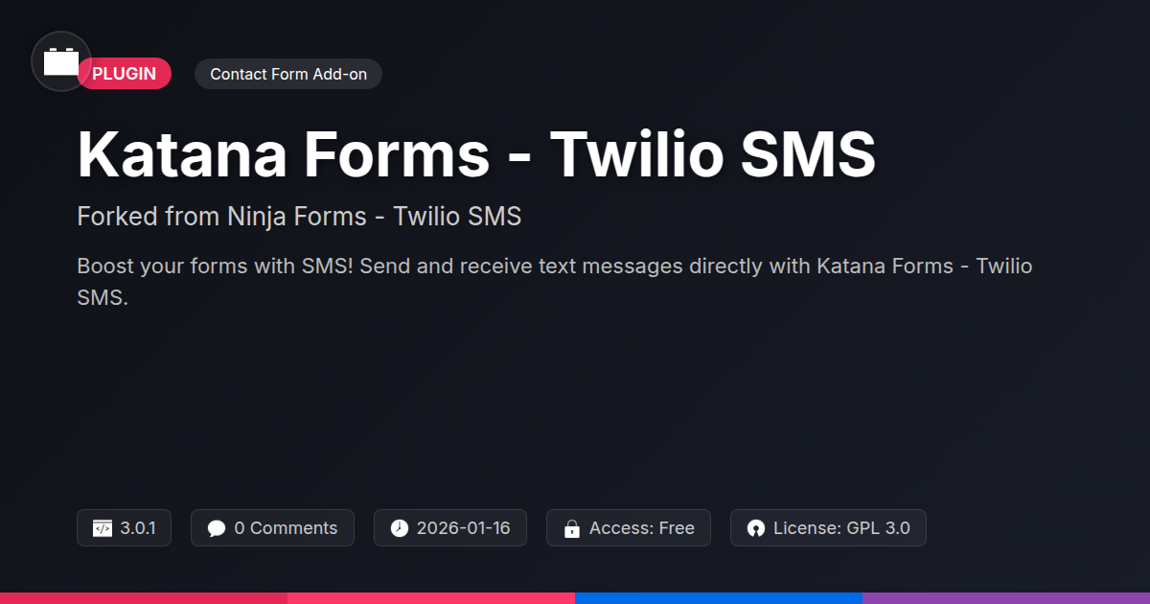Click the purple segment of bottom bar
The image size is (1150, 604).
click(x=1006, y=598)
